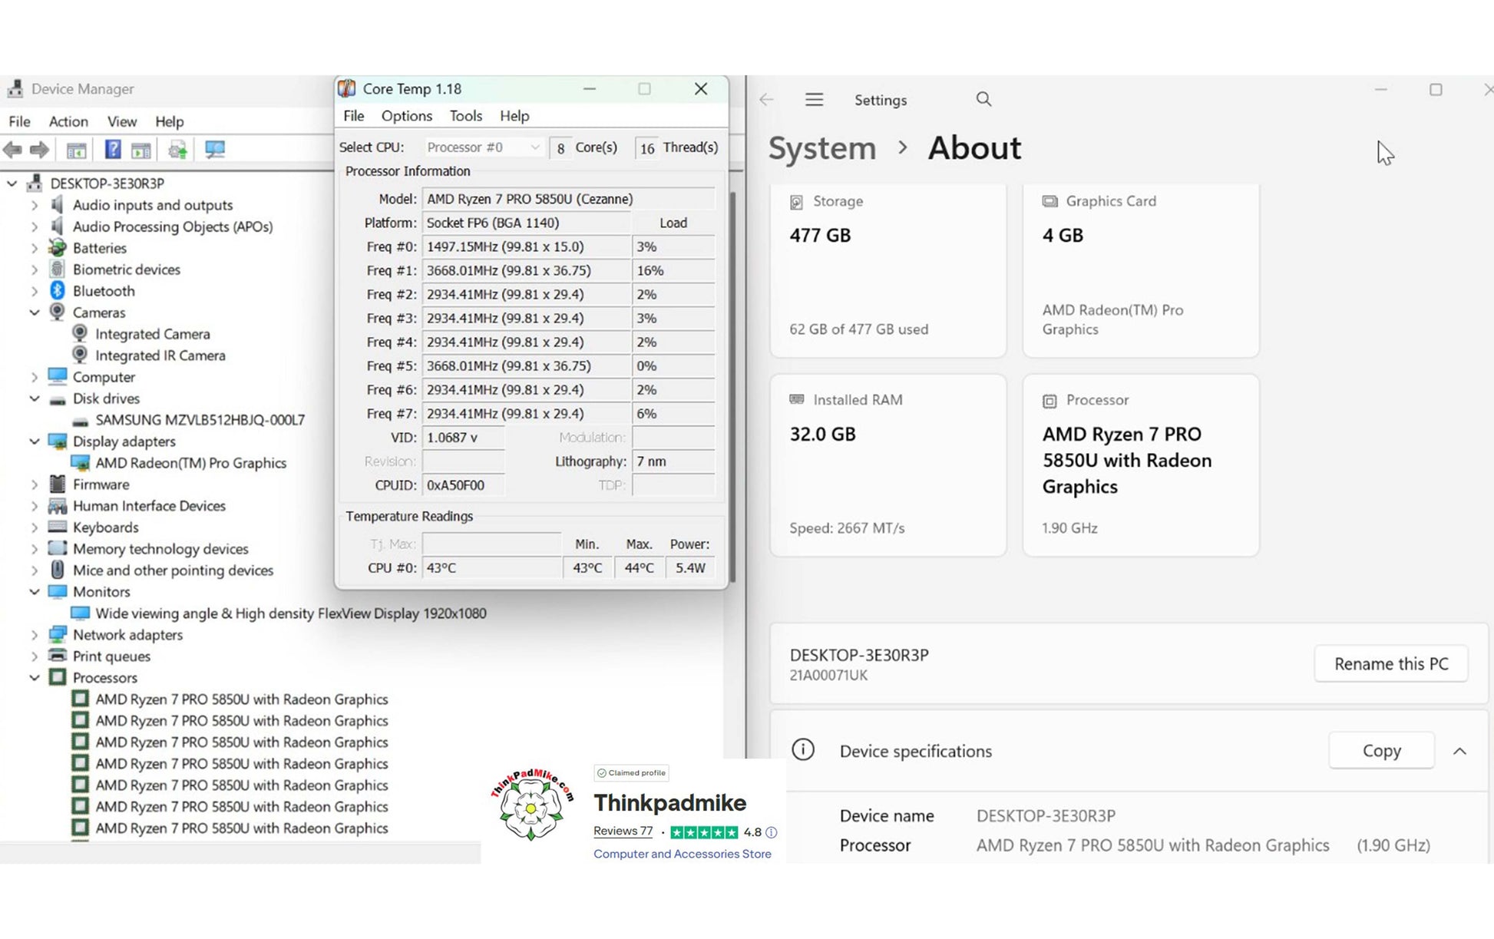Open the Settings hamburger navigation menu
The width and height of the screenshot is (1494, 939).
click(814, 100)
